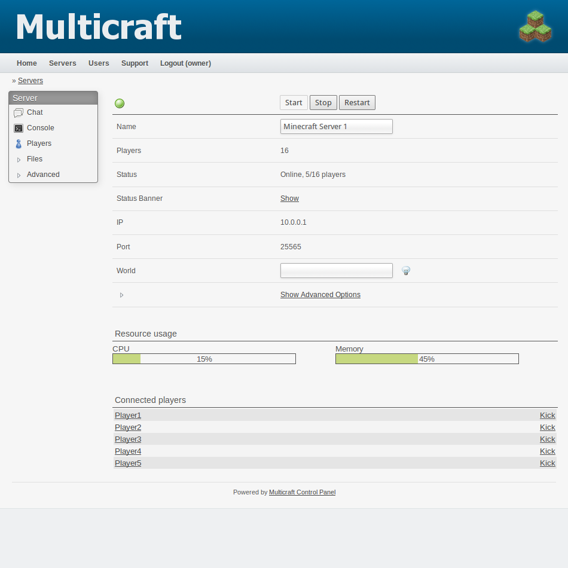This screenshot has width=568, height=568.
Task: Click the port value 25565
Action: tap(291, 247)
